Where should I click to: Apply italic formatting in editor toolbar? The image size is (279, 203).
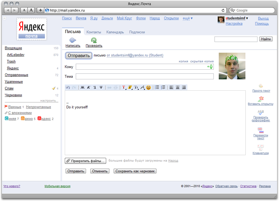click(88, 88)
